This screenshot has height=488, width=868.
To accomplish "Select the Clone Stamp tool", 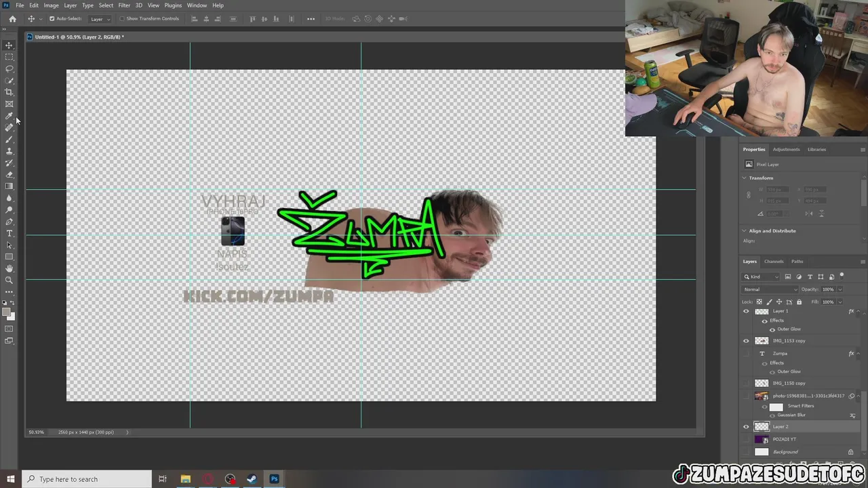I will pyautogui.click(x=9, y=151).
